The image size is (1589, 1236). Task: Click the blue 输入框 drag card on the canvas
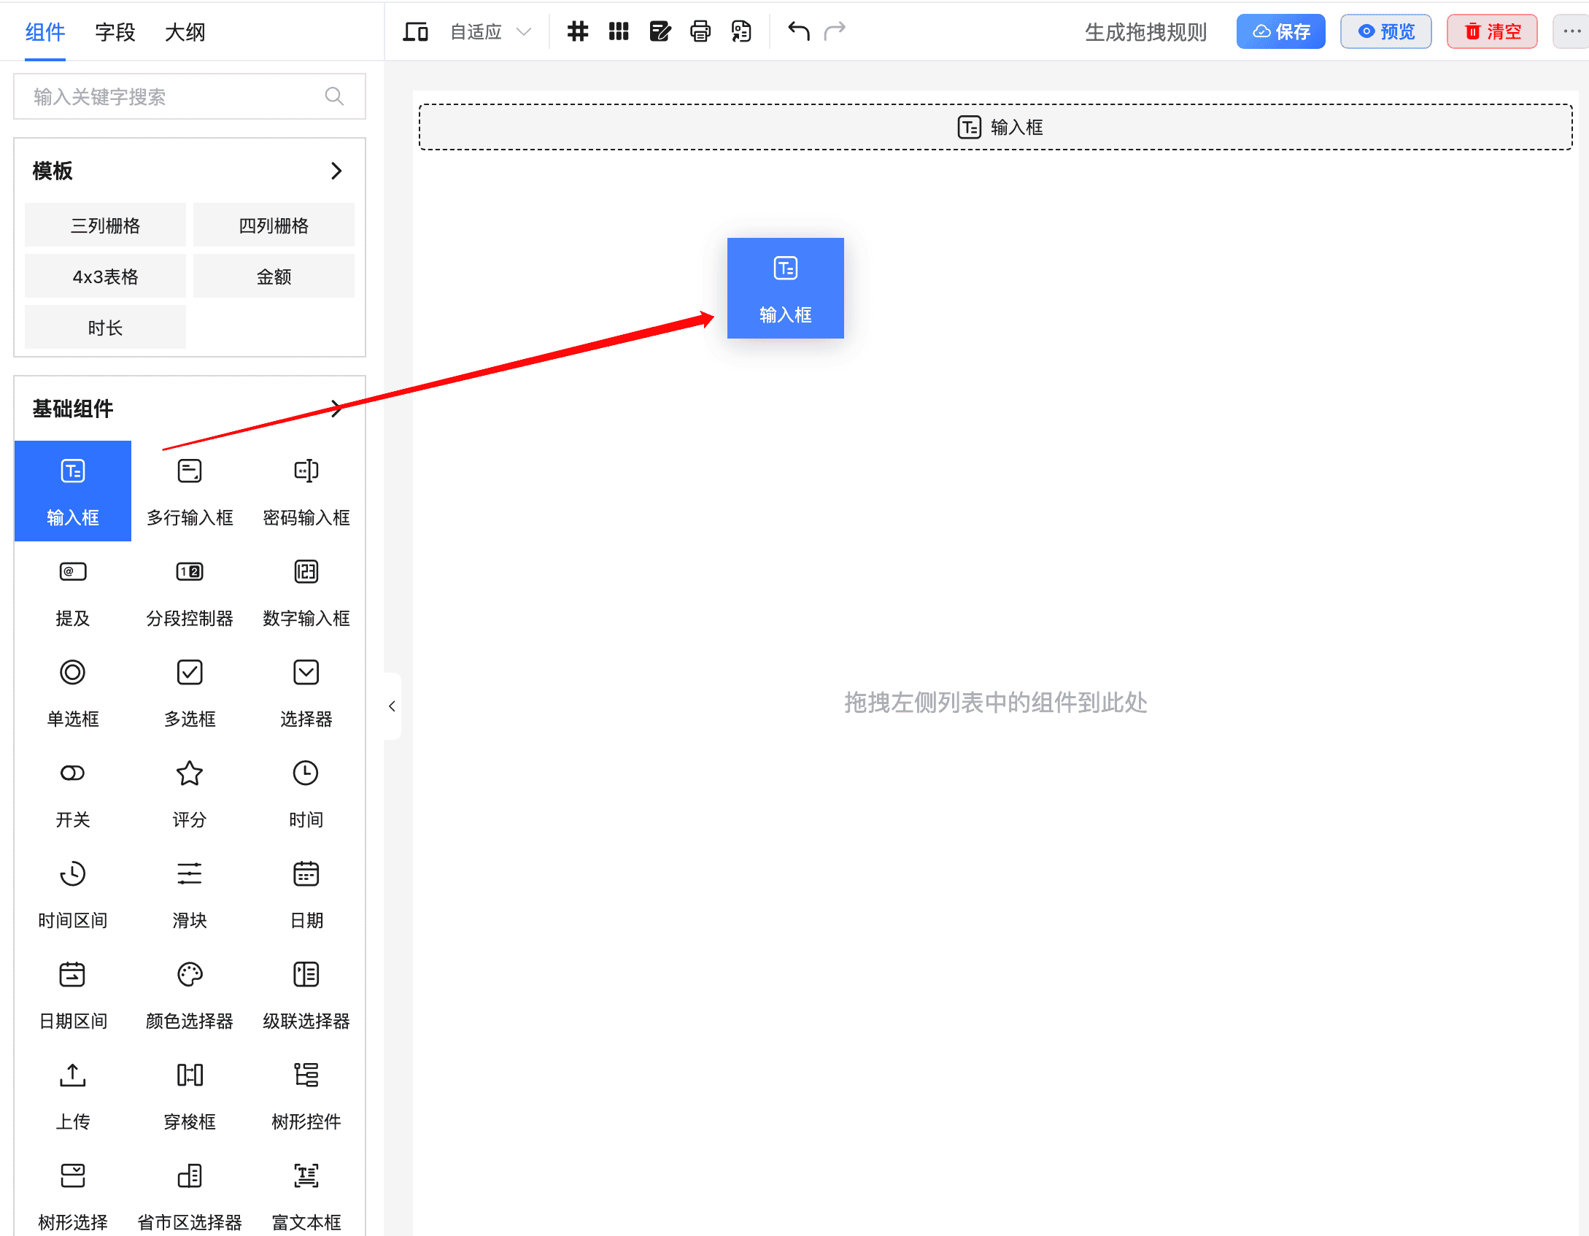(x=786, y=288)
